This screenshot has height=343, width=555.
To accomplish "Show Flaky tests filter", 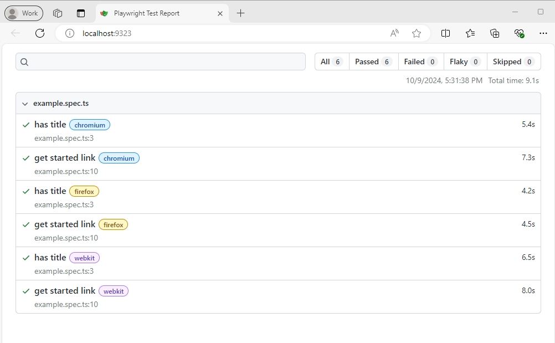I will (x=465, y=62).
